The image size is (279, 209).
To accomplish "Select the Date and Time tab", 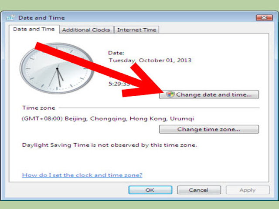I will pyautogui.click(x=34, y=29).
